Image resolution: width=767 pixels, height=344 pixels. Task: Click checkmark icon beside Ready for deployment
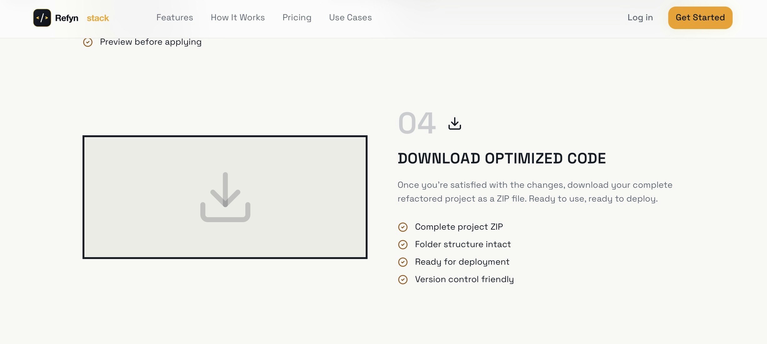tap(403, 262)
